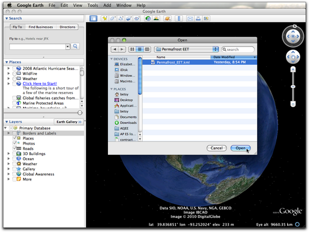Collapse the Layers panel triangle

point(7,122)
